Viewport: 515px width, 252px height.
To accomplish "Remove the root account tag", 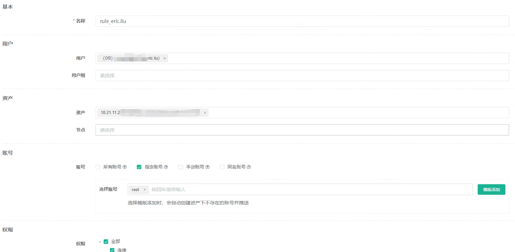I will coord(145,189).
